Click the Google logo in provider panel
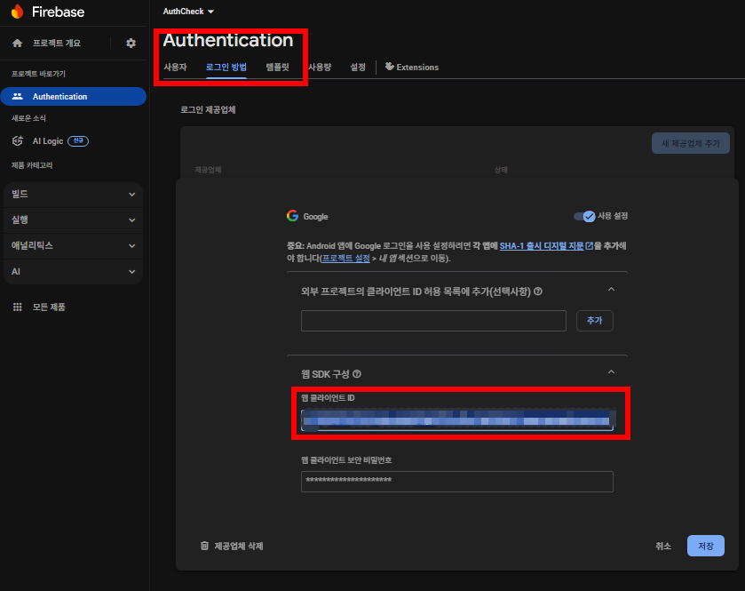Screen dimensions: 745x591 pyautogui.click(x=293, y=216)
